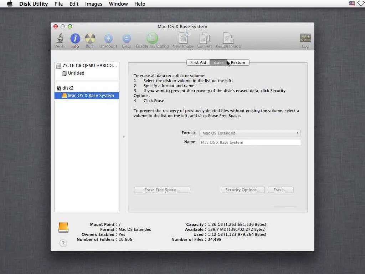Select the 75.16 GB QEMU HARDDISK drive
The height and width of the screenshot is (274, 365).
point(87,66)
